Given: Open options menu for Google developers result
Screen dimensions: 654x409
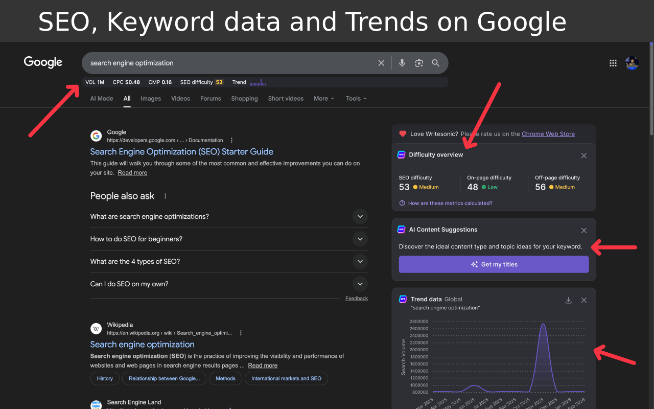Looking at the screenshot, I should tap(231, 140).
